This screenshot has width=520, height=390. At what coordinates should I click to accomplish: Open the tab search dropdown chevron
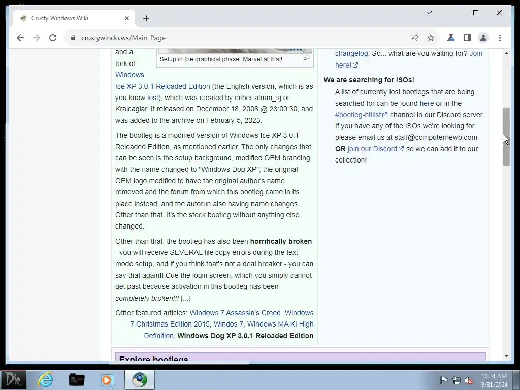pos(429,13)
